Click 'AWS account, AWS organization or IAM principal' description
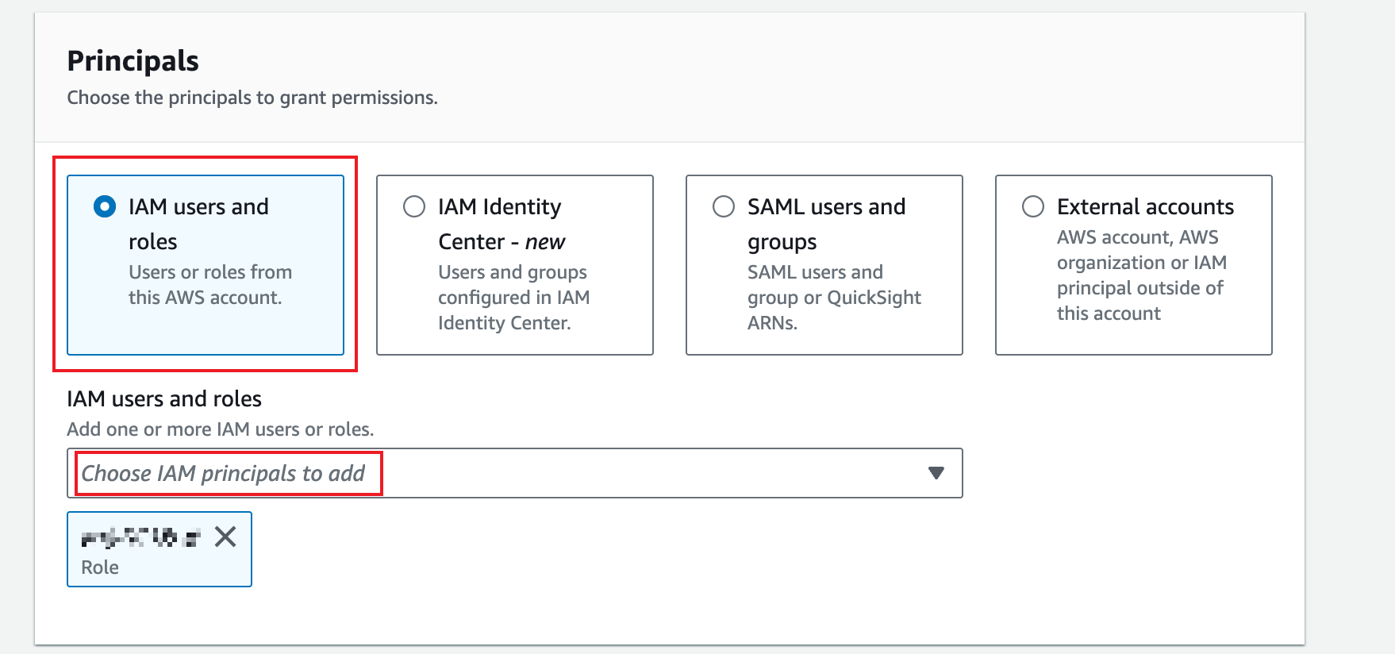The width and height of the screenshot is (1395, 654). pyautogui.click(x=1142, y=275)
